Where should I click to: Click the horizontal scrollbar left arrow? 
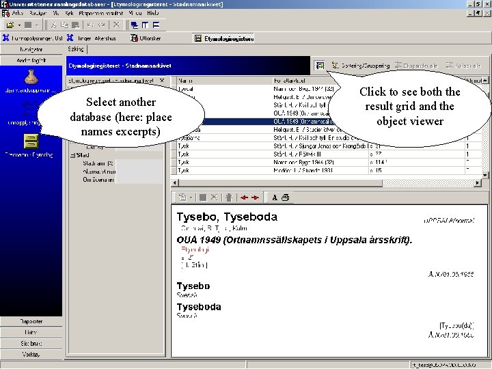tap(175, 182)
